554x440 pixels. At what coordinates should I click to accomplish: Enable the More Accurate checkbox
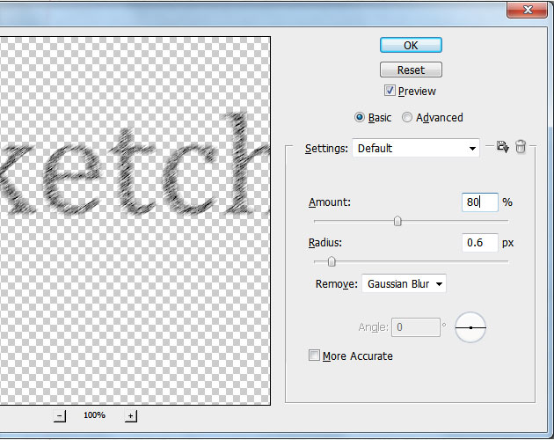314,356
